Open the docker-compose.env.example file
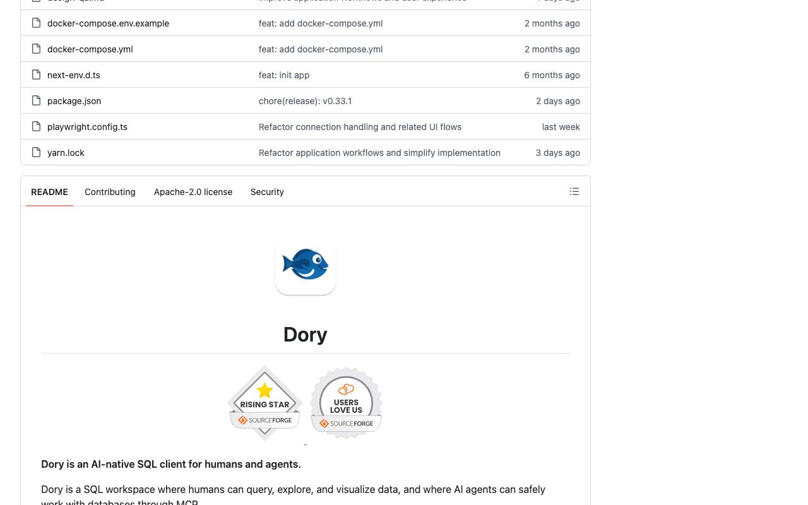The height and width of the screenshot is (505, 808). 108,23
